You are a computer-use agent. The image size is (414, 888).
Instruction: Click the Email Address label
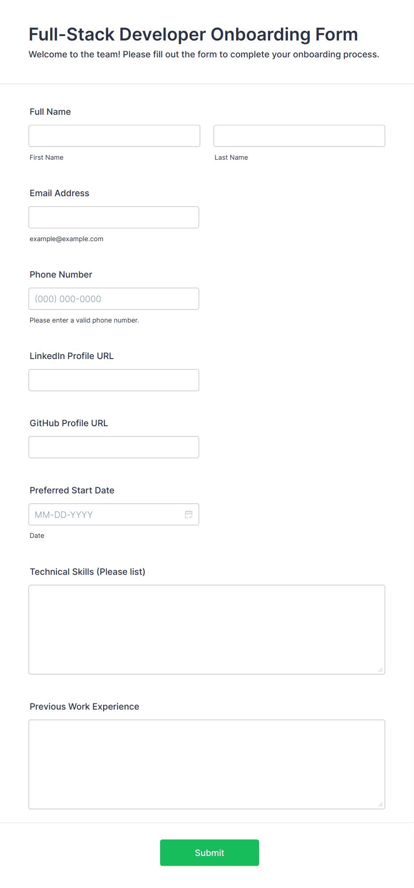[60, 193]
